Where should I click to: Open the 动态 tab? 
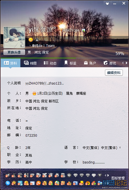pyautogui.click(x=50, y=63)
